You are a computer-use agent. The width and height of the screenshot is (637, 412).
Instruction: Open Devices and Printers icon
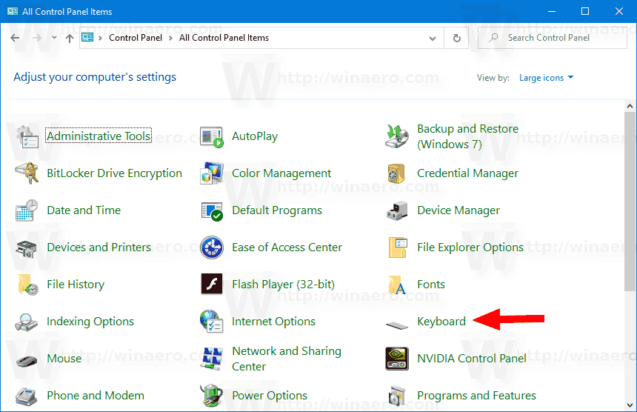(x=27, y=247)
